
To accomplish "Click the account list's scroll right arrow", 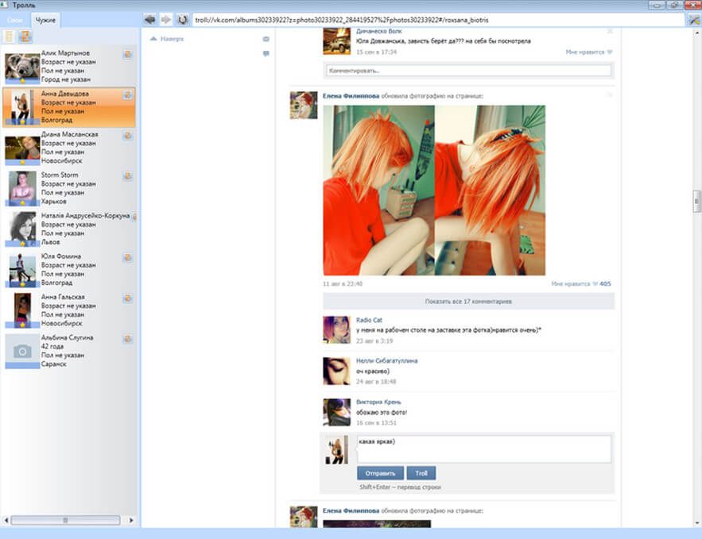I will coord(131,520).
